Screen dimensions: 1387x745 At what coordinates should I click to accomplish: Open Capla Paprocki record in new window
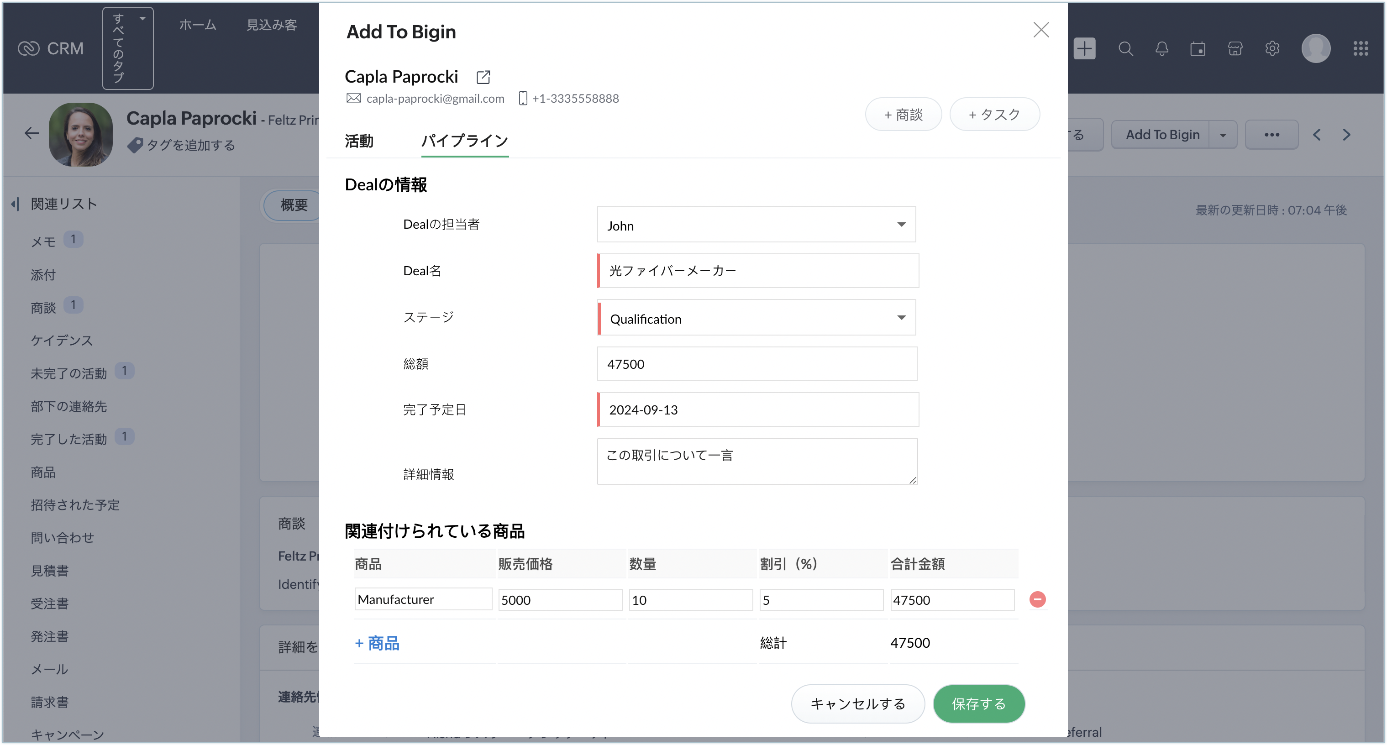[x=483, y=77]
